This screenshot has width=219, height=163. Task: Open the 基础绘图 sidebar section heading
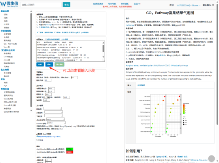pyautogui.click(x=5, y=11)
